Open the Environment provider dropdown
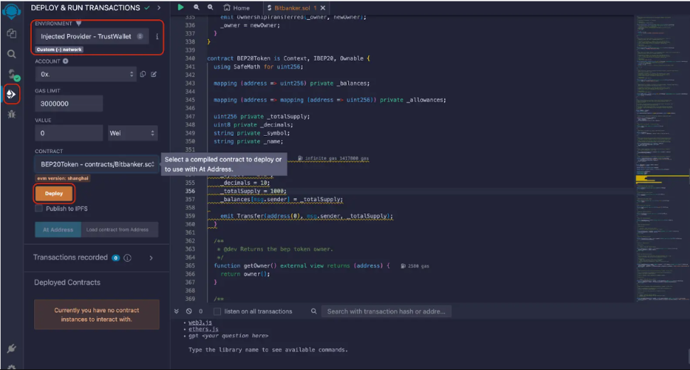 (92, 36)
